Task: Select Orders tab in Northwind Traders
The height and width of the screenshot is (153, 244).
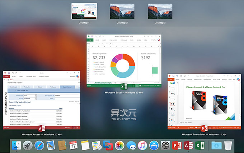Action: pos(40,87)
